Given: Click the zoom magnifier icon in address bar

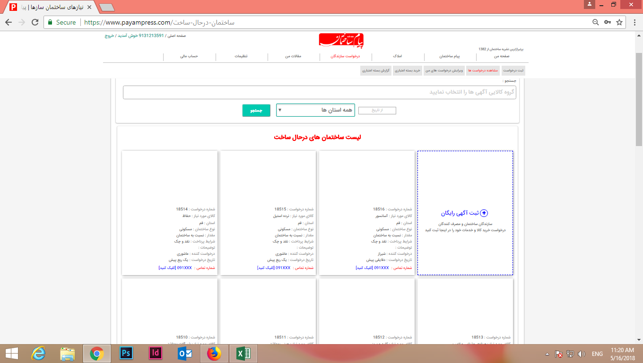Looking at the screenshot, I should (x=596, y=22).
